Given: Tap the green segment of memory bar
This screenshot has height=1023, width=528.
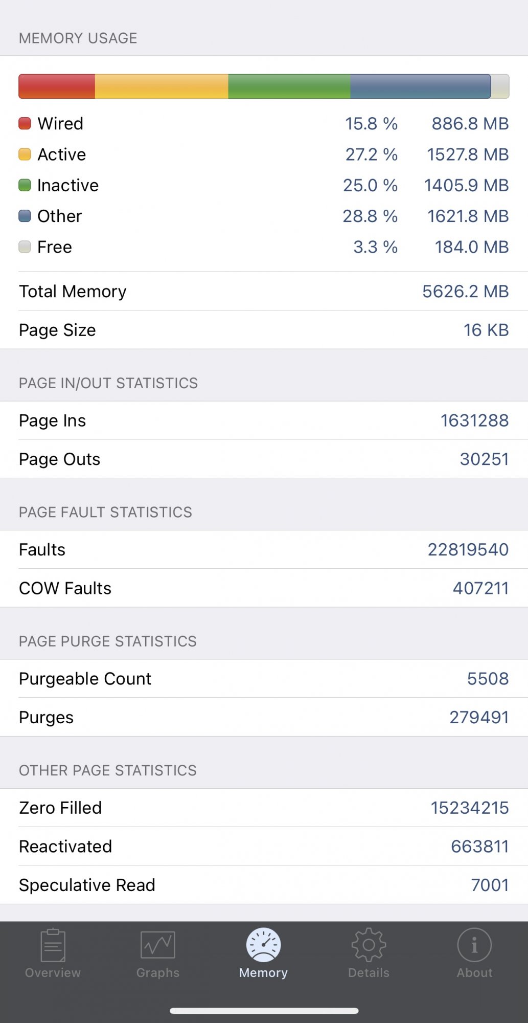Looking at the screenshot, I should coord(289,86).
